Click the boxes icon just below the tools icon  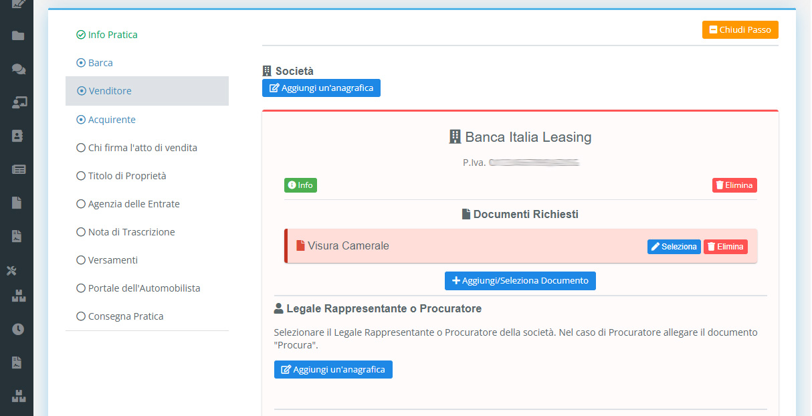[x=19, y=296]
